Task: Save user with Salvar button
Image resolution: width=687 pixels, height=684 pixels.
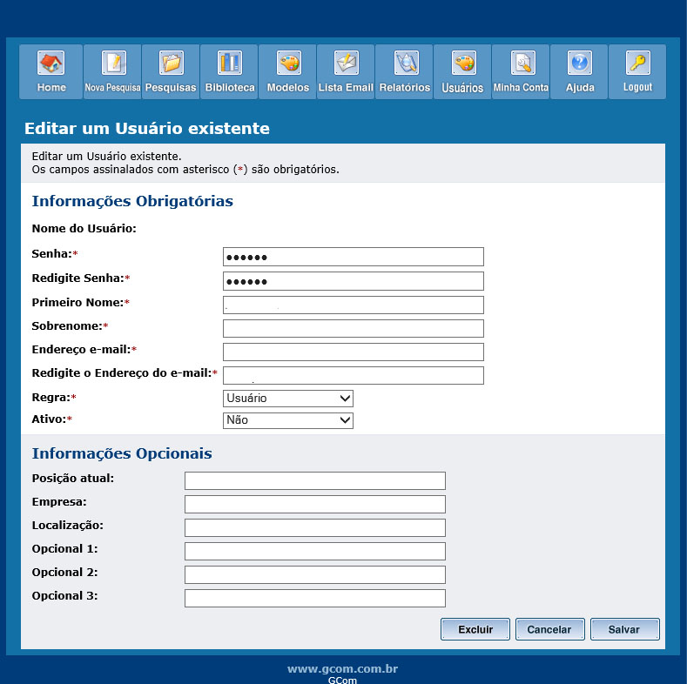Action: (625, 629)
